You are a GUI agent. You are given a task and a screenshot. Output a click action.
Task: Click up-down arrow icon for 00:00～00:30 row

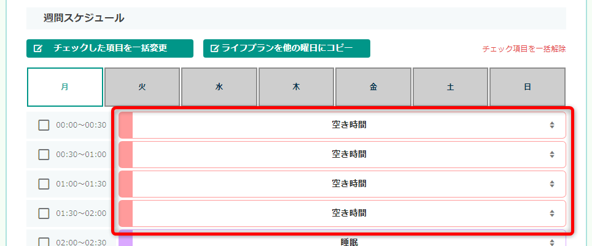point(552,125)
